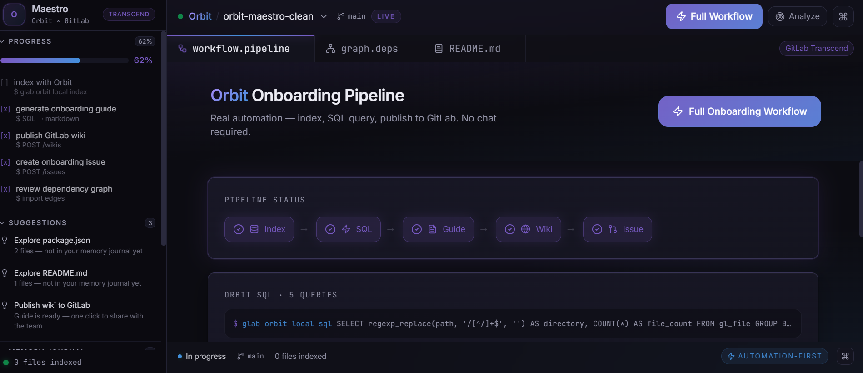Uncheck the "publish GitLab wiki" task
This screenshot has width=863, height=373.
[x=5, y=136]
